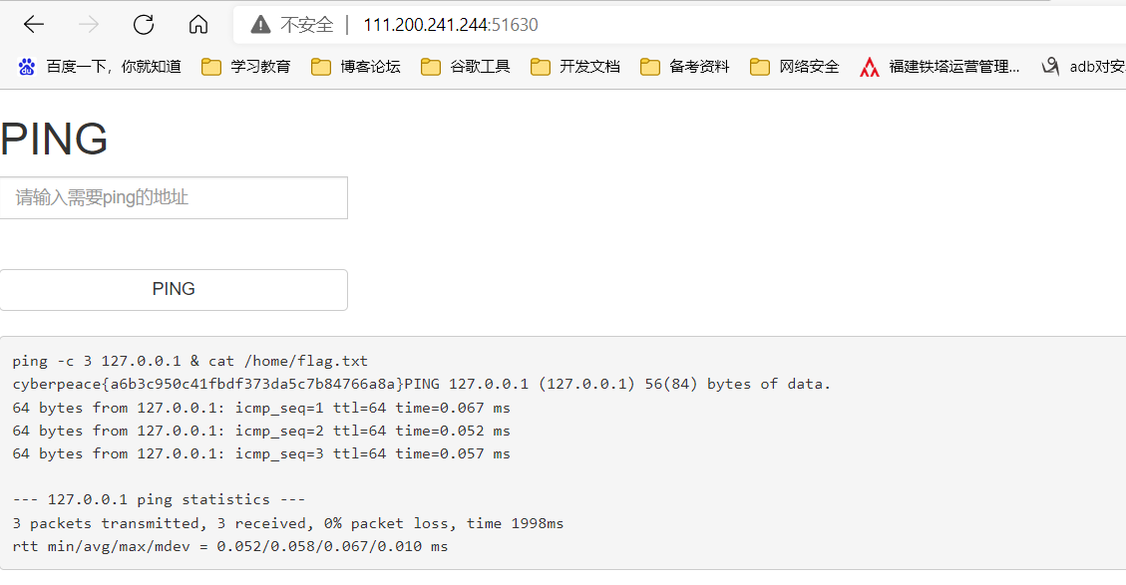Open the 谷歌工具 bookmark folder
1126x585 pixels.
coord(466,67)
